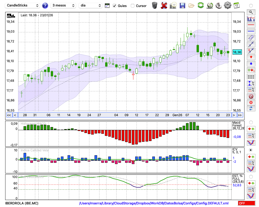Click the date timeline scroll bar
Viewport: 259px width, 207px height.
[125, 115]
